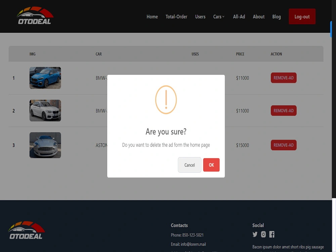Open the Facebook social icon
The image size is (336, 252).
pos(272,234)
